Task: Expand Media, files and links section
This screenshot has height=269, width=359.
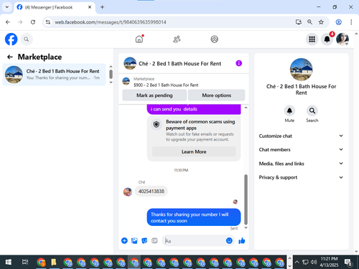Action: [x=301, y=164]
